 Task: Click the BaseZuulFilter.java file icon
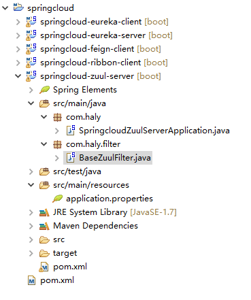(71, 158)
